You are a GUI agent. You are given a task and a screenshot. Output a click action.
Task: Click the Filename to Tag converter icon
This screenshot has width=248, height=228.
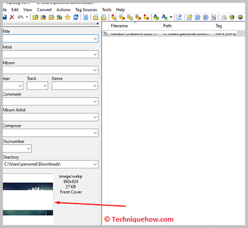(122, 17)
